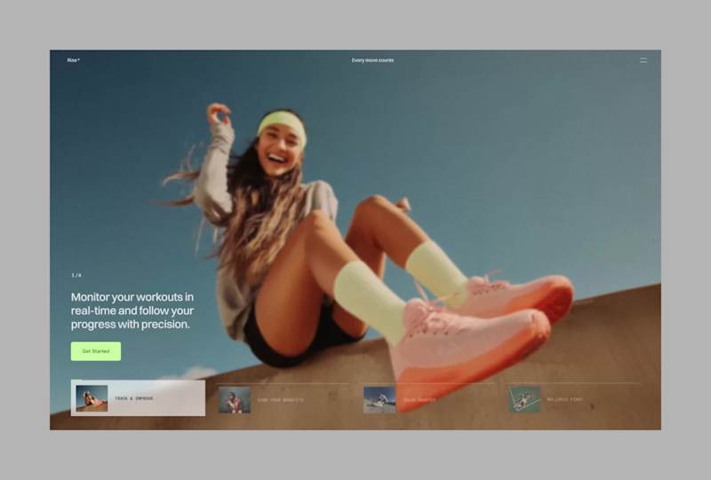Select the Wellness First slide tab

click(573, 399)
